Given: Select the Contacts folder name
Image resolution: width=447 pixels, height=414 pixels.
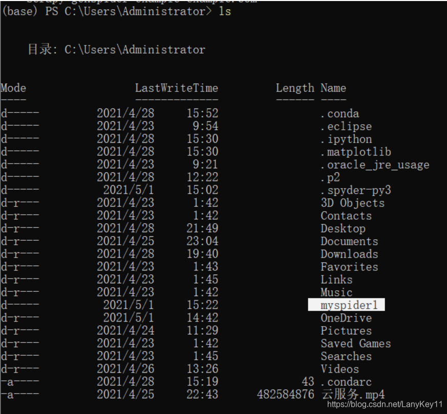Looking at the screenshot, I should point(346,216).
